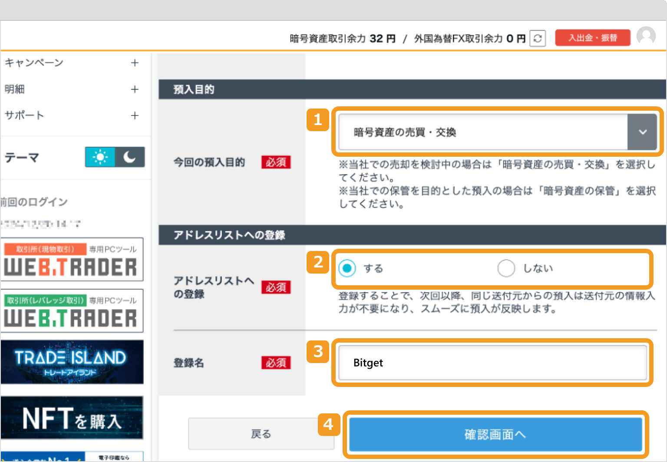Select the しない radio button

pos(506,268)
